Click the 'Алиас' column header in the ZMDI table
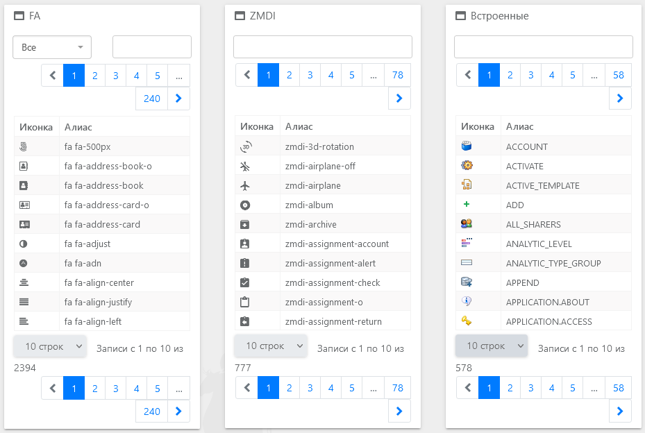This screenshot has height=433, width=645. pyautogui.click(x=299, y=126)
